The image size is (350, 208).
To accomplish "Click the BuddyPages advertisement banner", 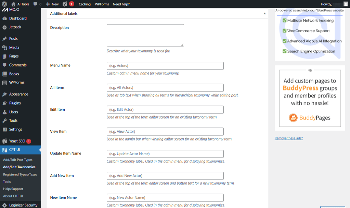I will (310, 98).
